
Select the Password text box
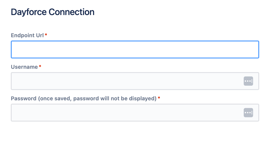coord(135,113)
